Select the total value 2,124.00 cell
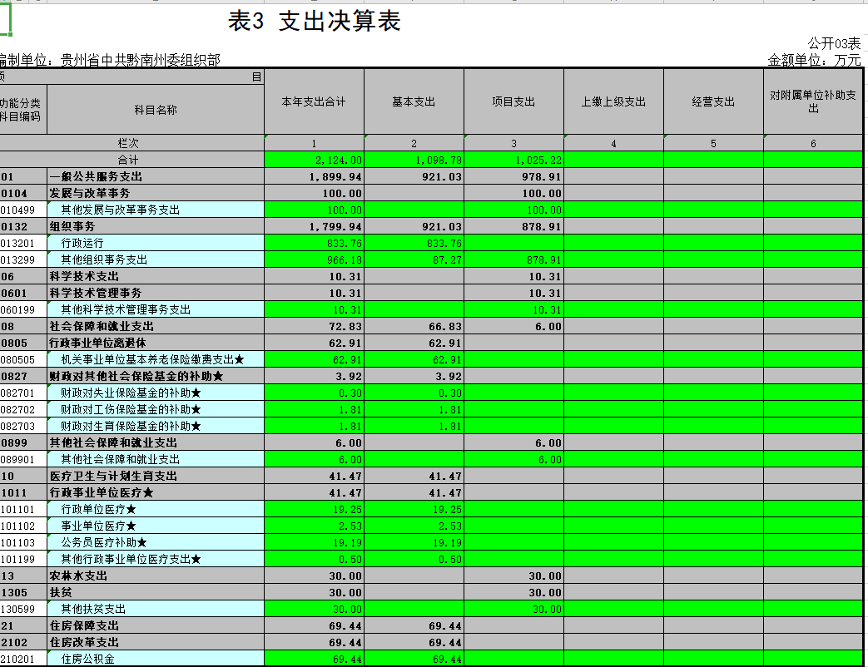The image size is (868, 667). pyautogui.click(x=314, y=160)
